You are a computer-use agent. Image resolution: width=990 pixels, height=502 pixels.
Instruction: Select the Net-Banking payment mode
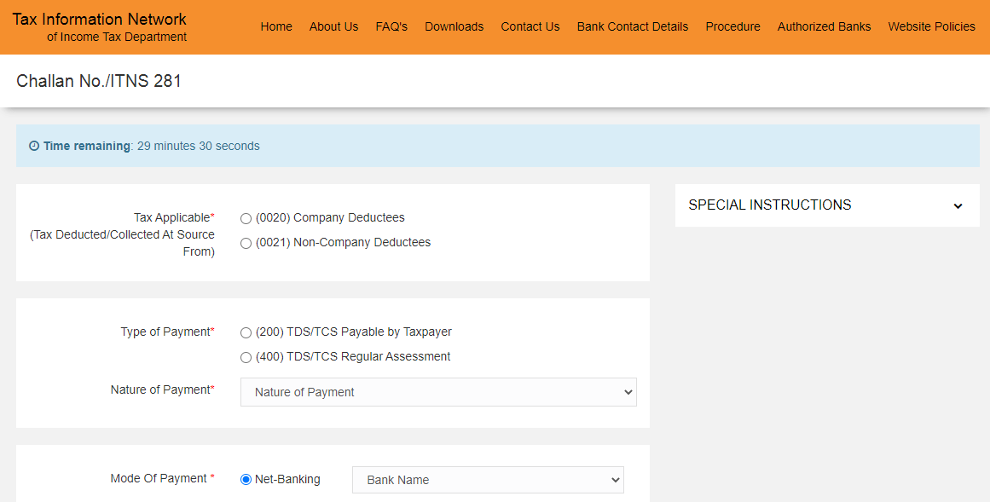pyautogui.click(x=245, y=479)
